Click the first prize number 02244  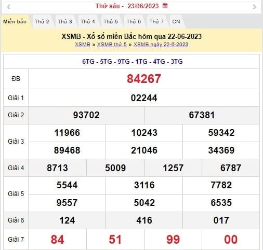point(144,98)
